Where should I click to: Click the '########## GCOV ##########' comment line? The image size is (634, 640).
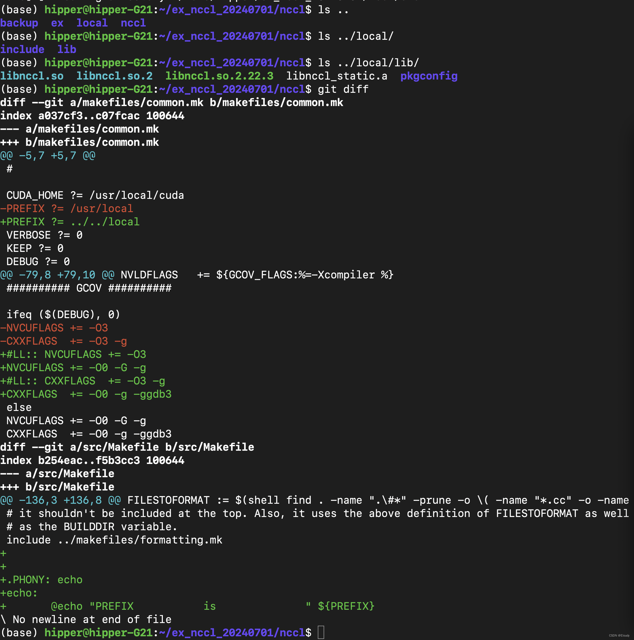click(89, 288)
